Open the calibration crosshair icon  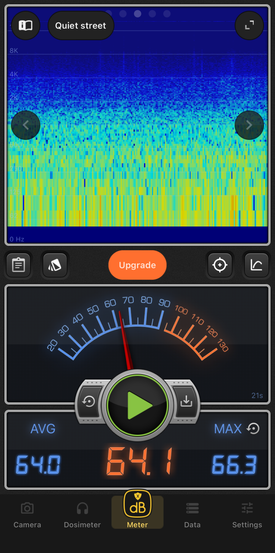tap(220, 265)
